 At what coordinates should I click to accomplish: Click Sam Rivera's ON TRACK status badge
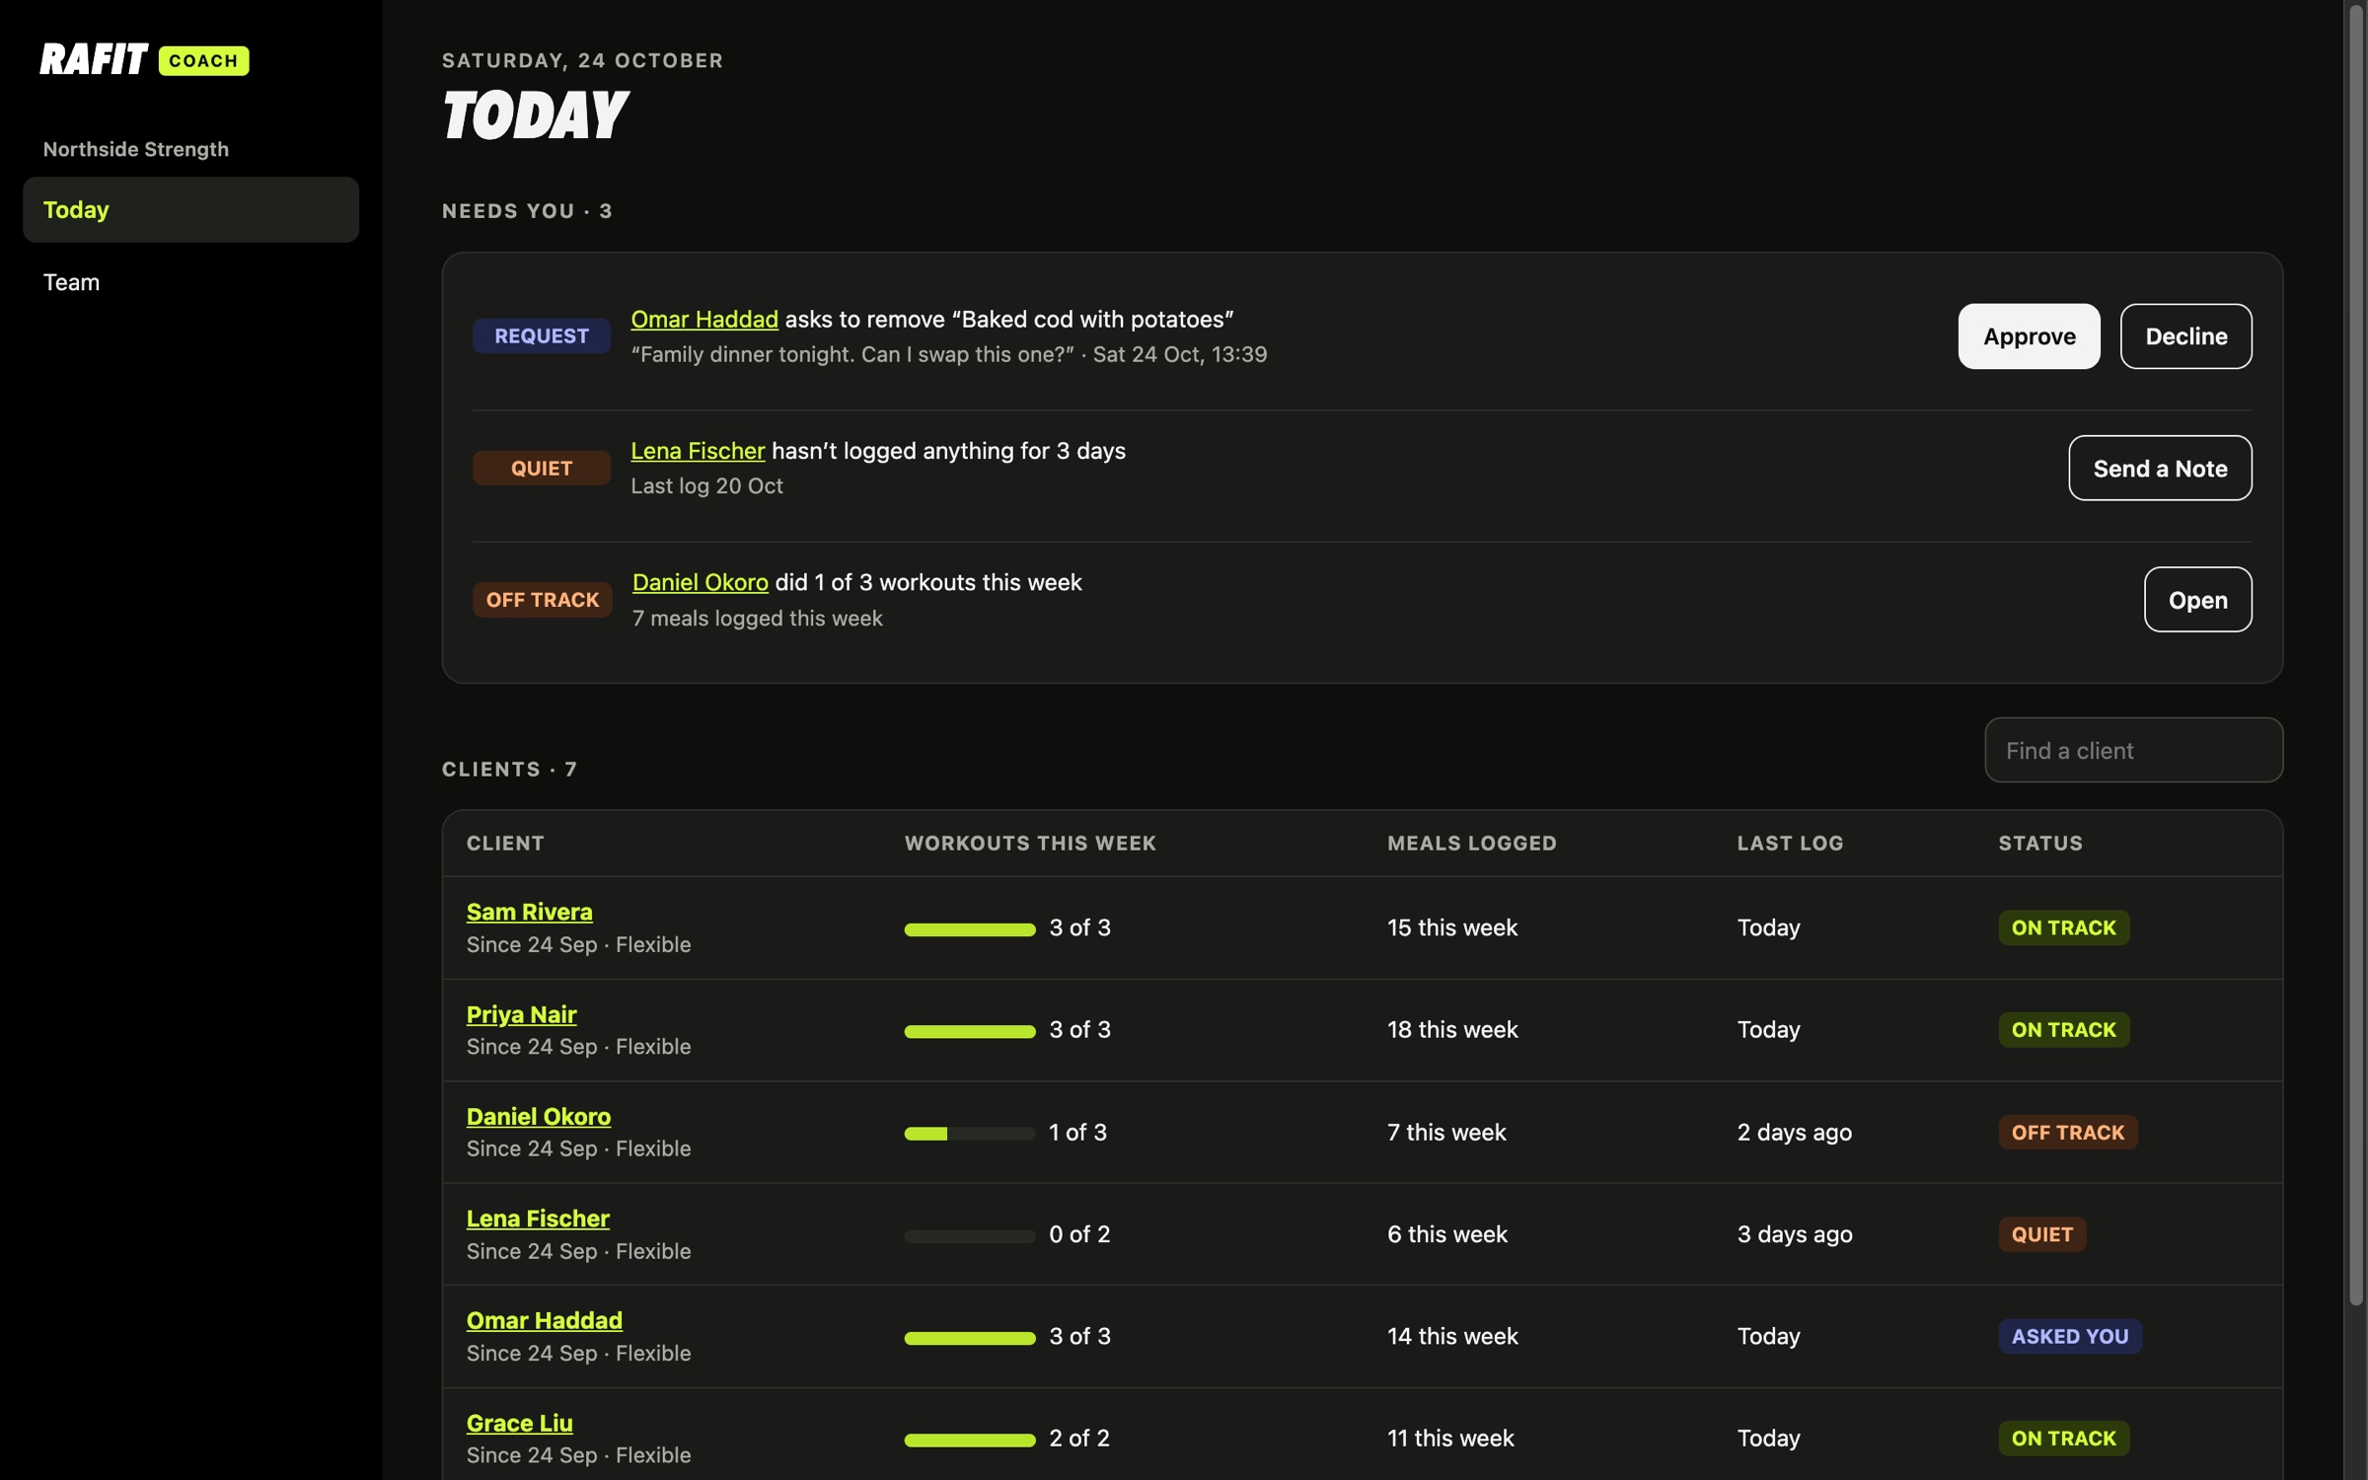click(2063, 927)
